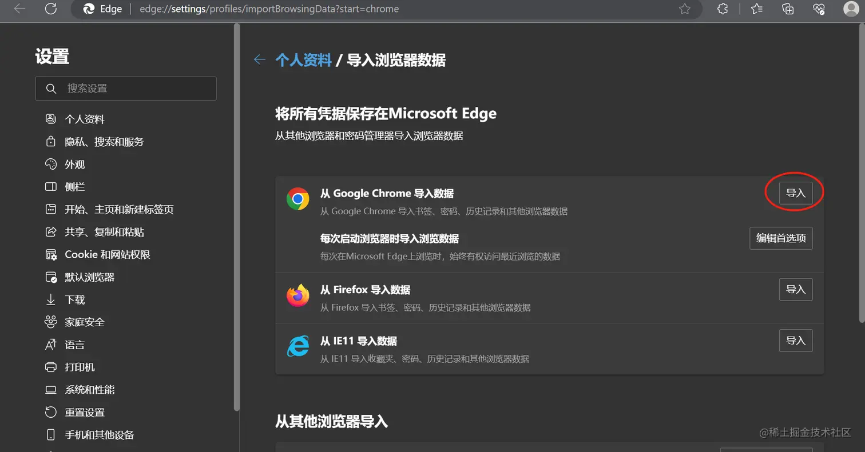Click the 从其他浏览器导入 heading
Screen dimensions: 865x452
tap(332, 422)
